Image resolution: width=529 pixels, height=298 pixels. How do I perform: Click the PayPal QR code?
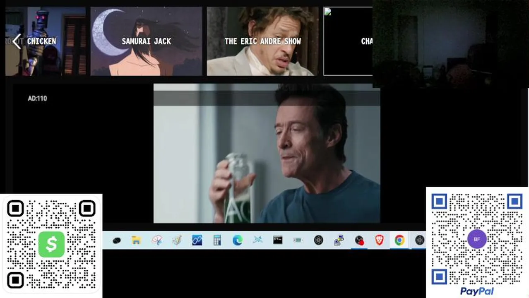pyautogui.click(x=477, y=239)
